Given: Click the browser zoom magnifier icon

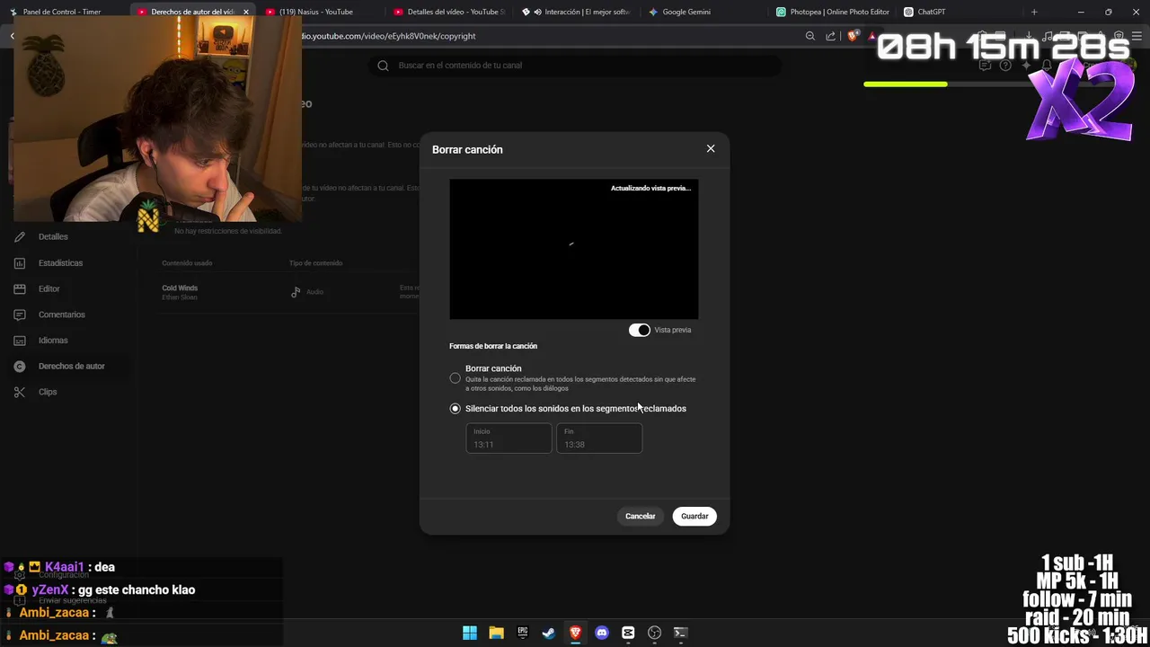Looking at the screenshot, I should [810, 36].
